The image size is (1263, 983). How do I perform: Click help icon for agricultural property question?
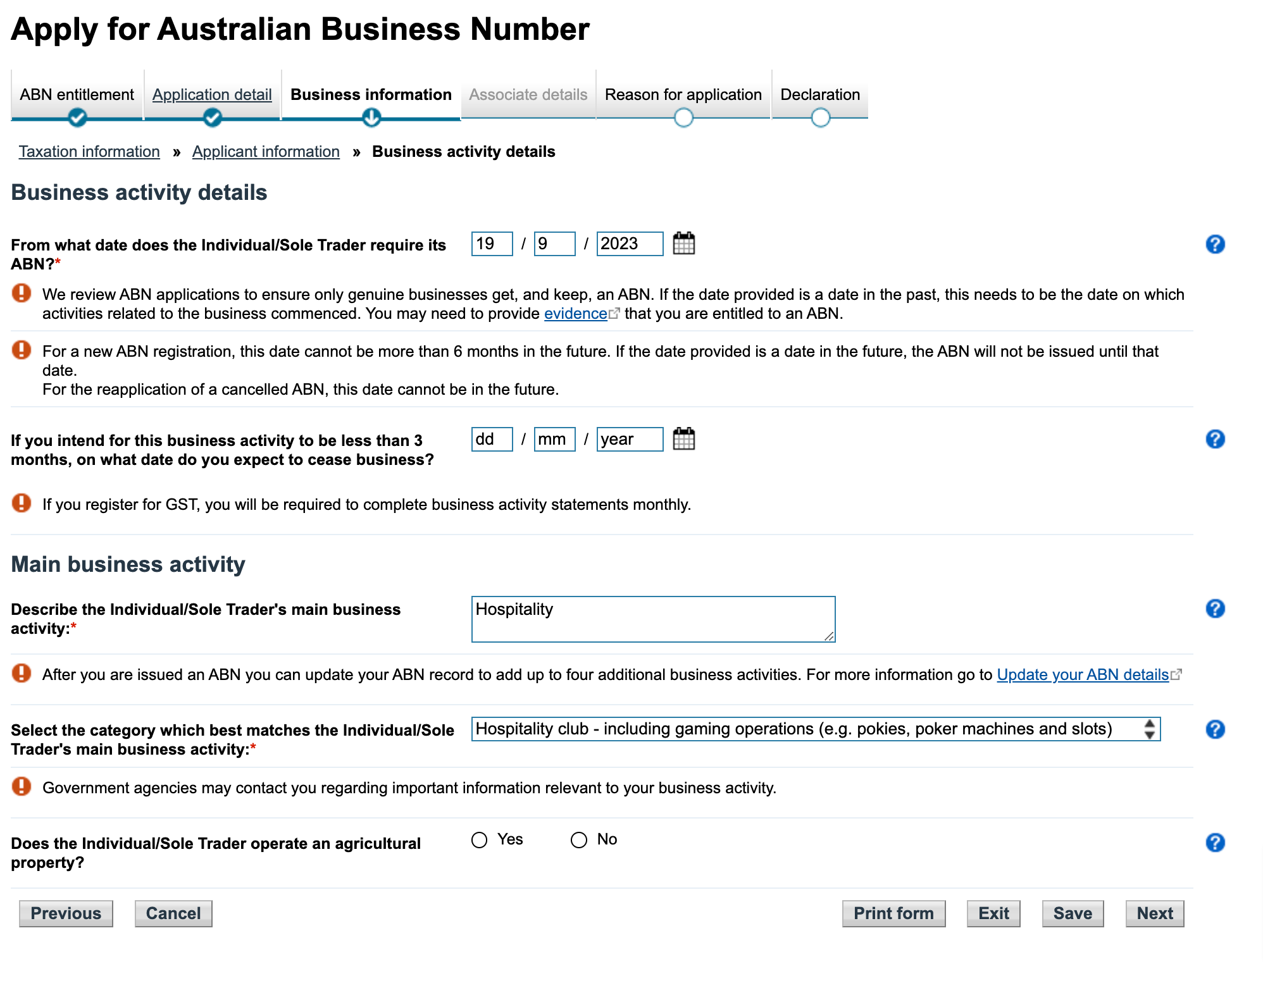(x=1216, y=843)
